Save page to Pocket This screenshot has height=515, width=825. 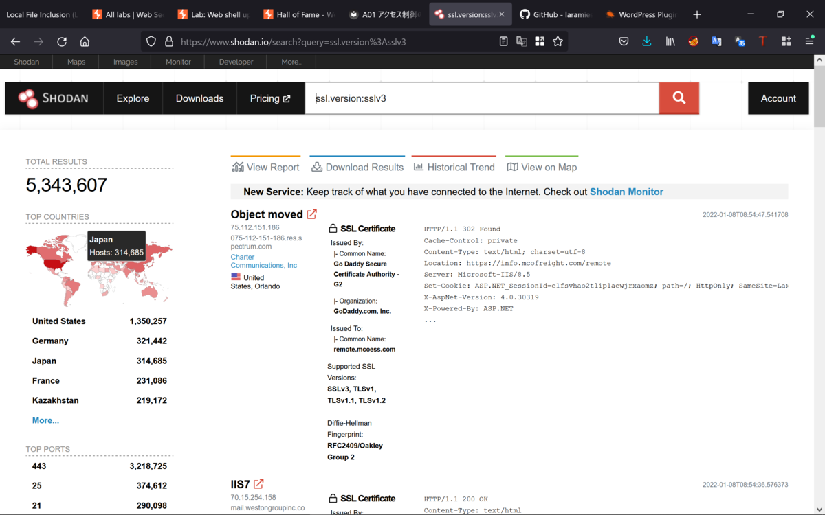pos(624,42)
